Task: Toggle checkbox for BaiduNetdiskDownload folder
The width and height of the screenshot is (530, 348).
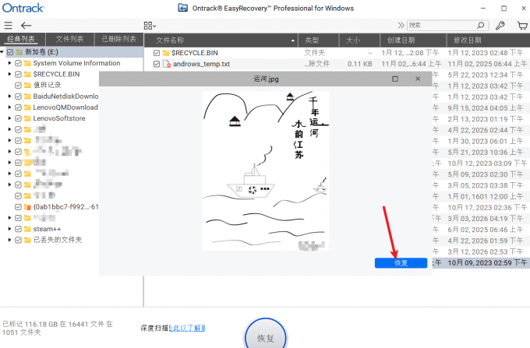Action: click(18, 97)
